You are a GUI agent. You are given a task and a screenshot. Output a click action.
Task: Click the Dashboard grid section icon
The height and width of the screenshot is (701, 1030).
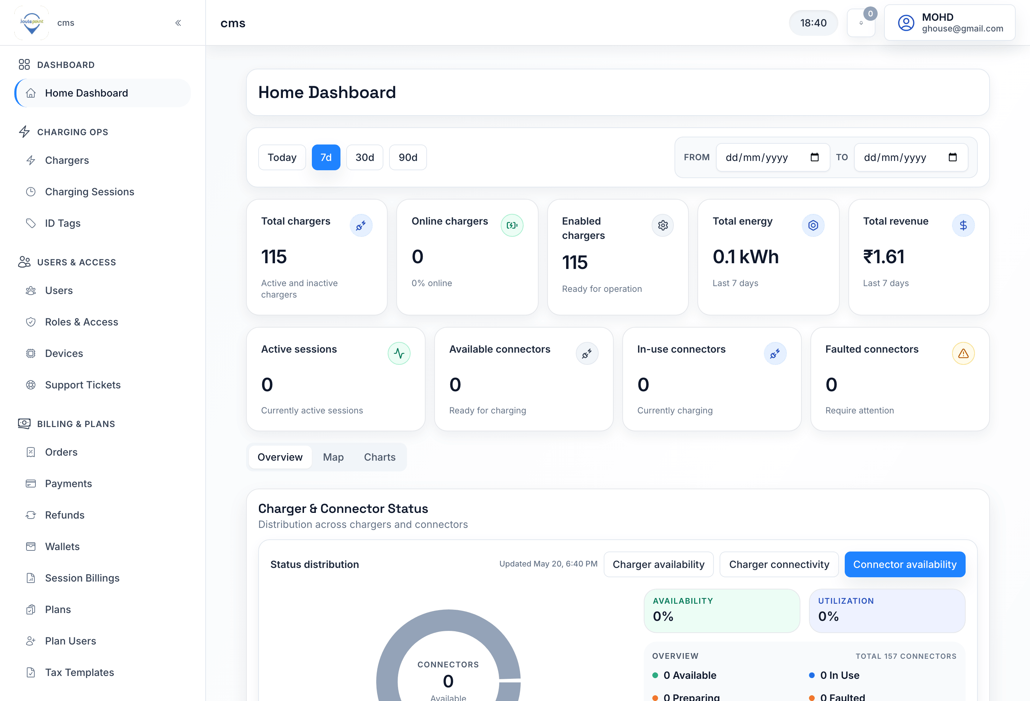(x=24, y=65)
